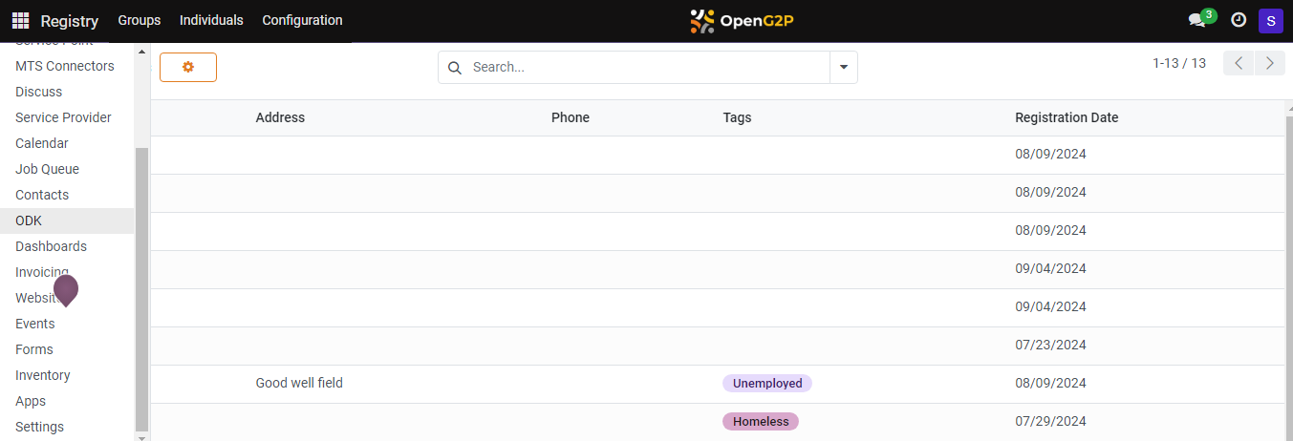Open the Configuration menu

(302, 20)
